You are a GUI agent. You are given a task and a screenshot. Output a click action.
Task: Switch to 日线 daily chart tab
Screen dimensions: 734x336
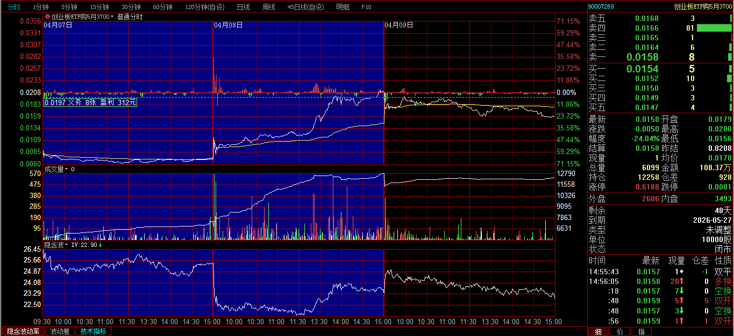pyautogui.click(x=243, y=7)
